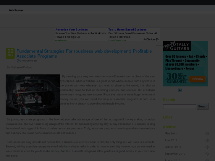
Task: Open the No comments link
Action: (29, 61)
